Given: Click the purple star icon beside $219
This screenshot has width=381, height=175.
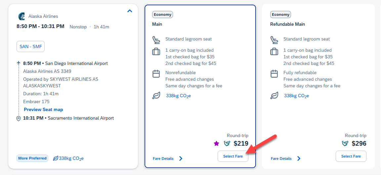Looking at the screenshot, I should (216, 143).
